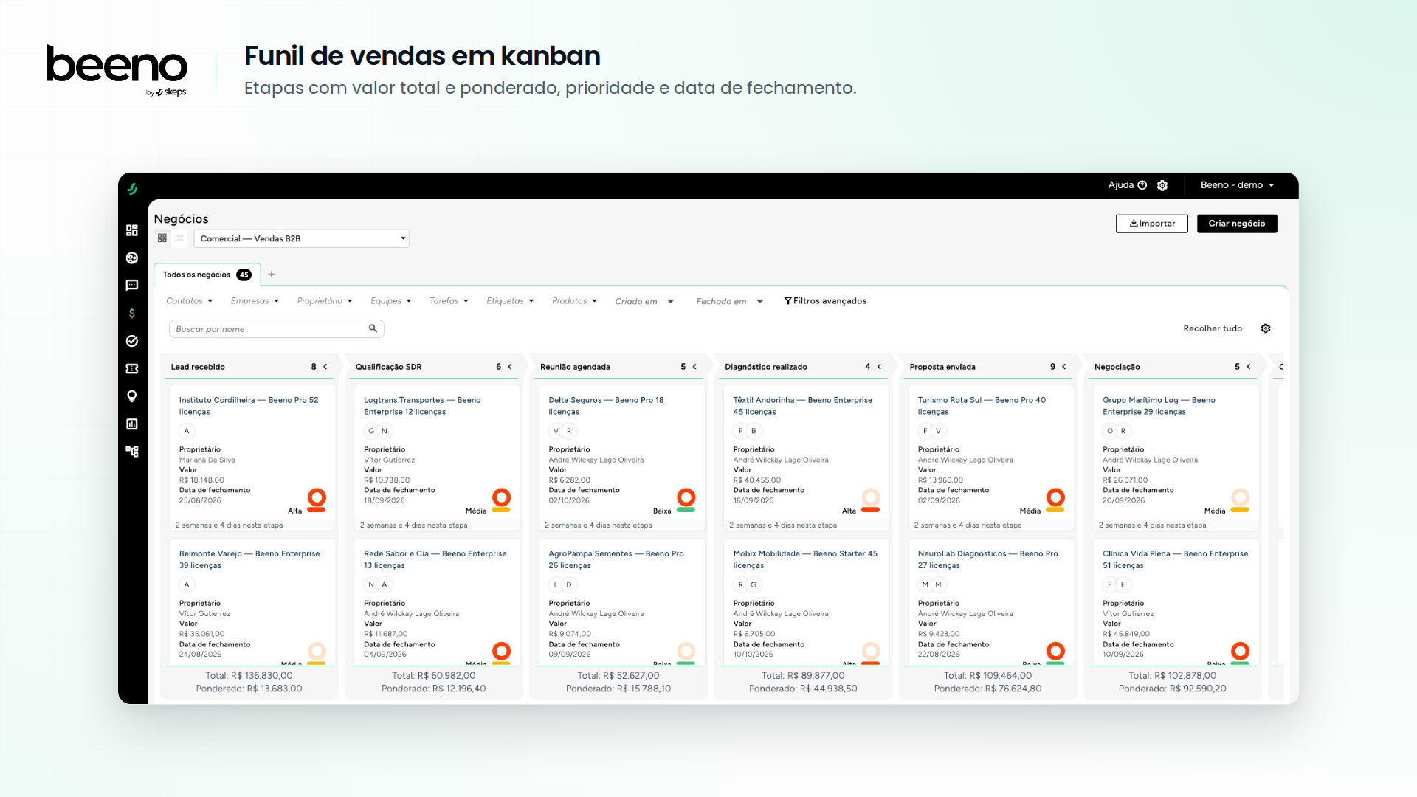Open the Grupo Marítimo Log deal link
The width and height of the screenshot is (1417, 797).
(x=1159, y=406)
